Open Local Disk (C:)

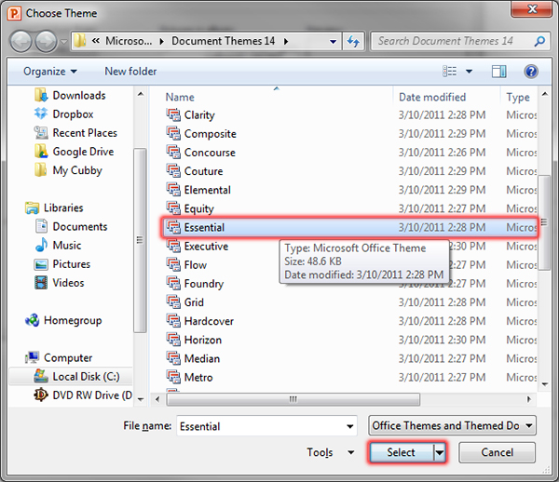pyautogui.click(x=77, y=376)
